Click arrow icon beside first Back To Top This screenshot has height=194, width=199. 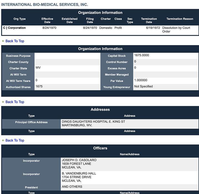3,41
